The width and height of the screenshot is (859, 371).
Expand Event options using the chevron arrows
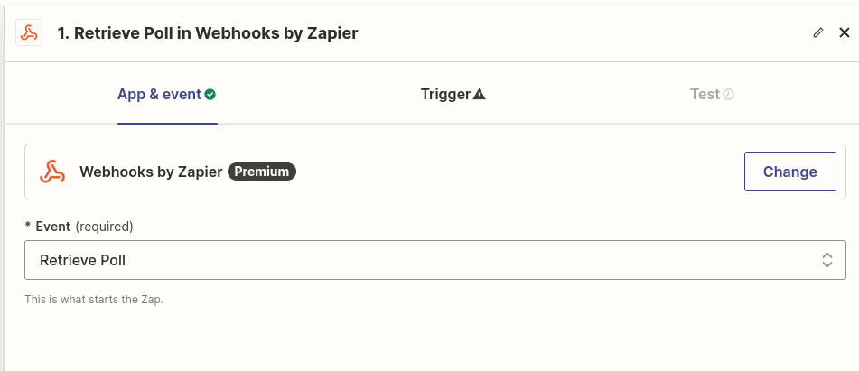826,260
